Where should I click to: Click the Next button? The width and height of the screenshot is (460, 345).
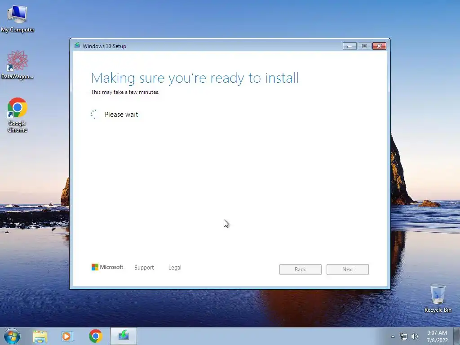pos(348,270)
